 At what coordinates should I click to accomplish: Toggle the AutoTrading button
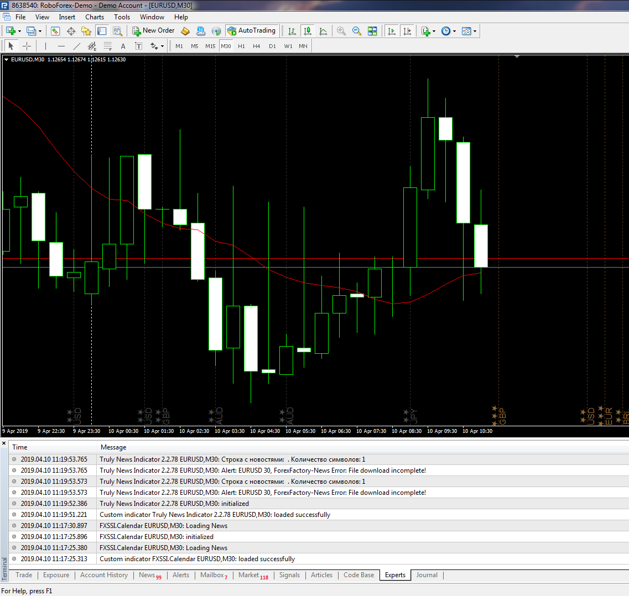252,31
